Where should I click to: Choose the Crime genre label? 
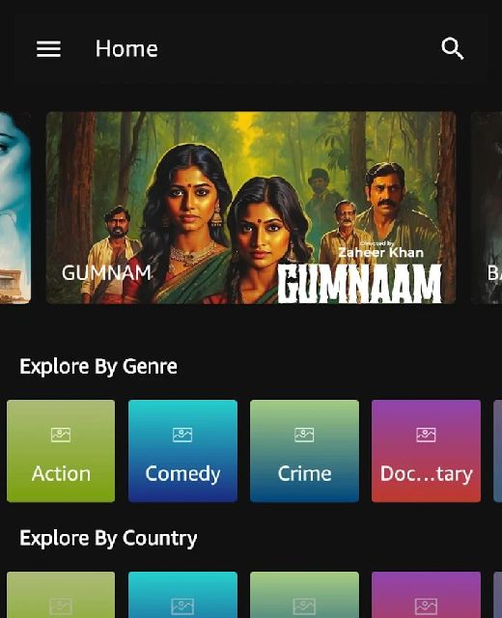304,473
